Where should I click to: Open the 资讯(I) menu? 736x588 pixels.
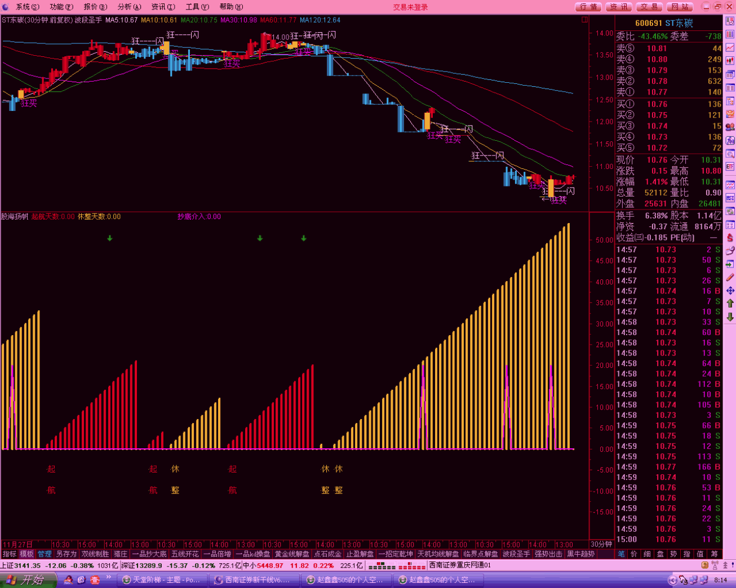(163, 7)
